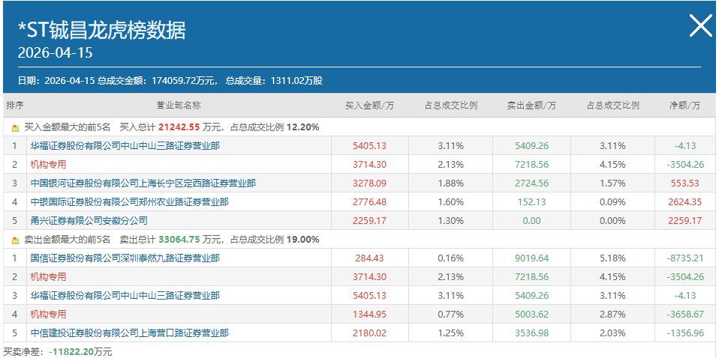Click the net value -3658.67
The width and height of the screenshot is (719, 358).
click(x=685, y=315)
